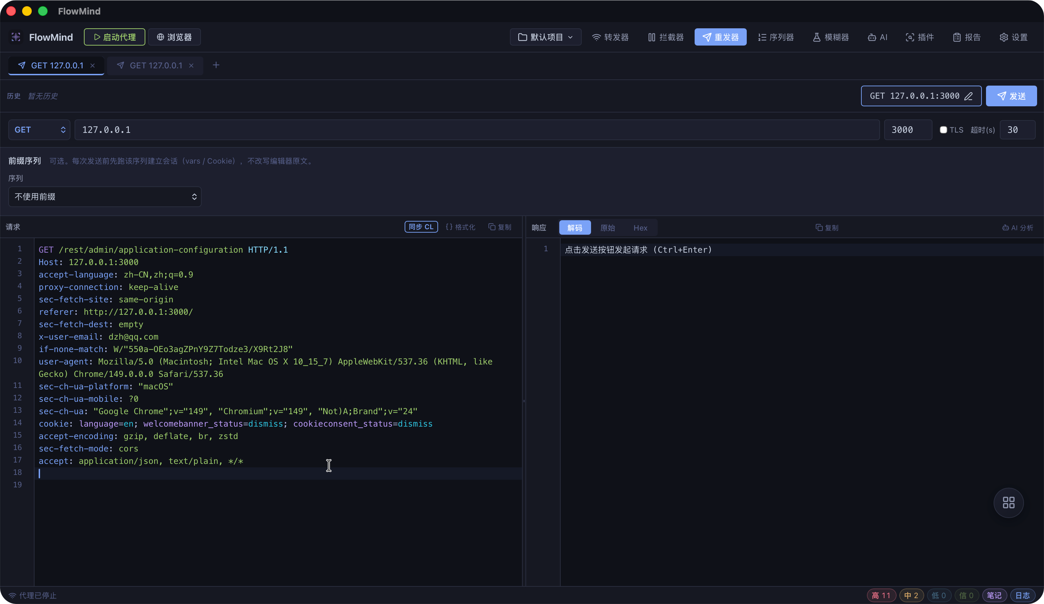The width and height of the screenshot is (1044, 604).
Task: Switch response to 原始 raw view
Action: coord(607,228)
